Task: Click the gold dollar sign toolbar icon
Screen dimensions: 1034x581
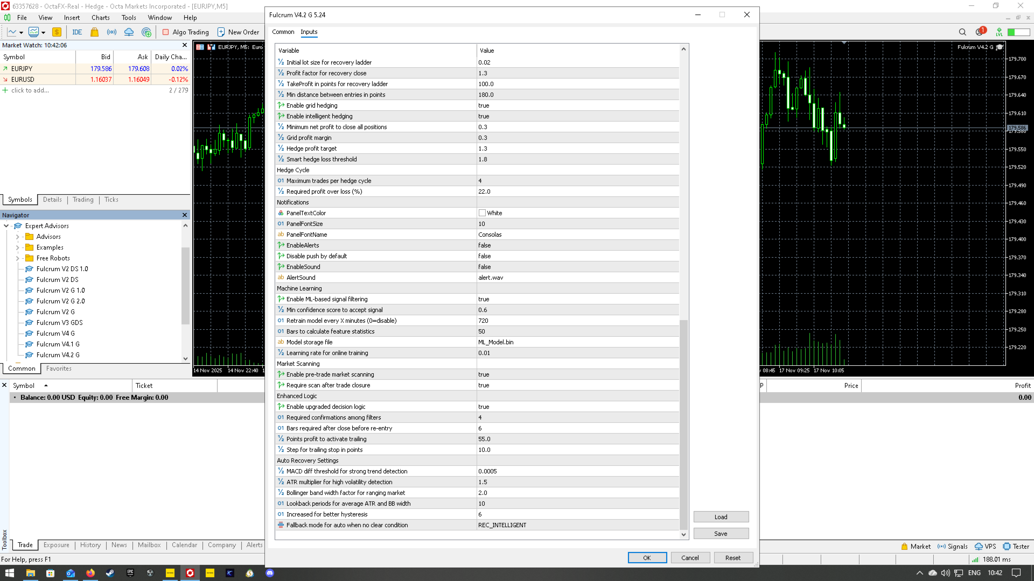Action: (x=57, y=32)
